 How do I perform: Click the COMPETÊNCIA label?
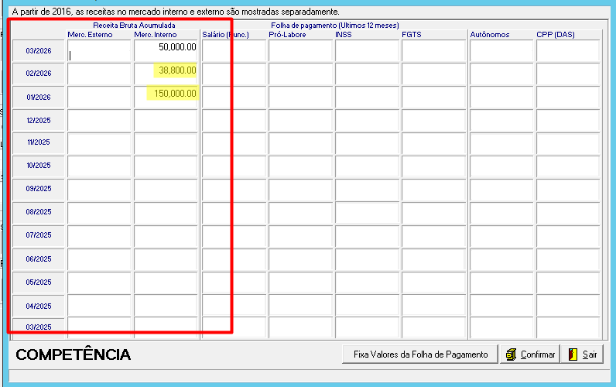coord(73,354)
